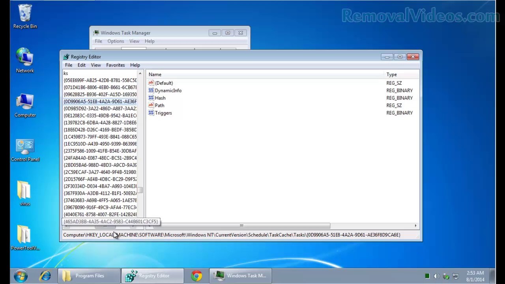Open the Registry Editor File menu
505x284 pixels.
[x=69, y=65]
